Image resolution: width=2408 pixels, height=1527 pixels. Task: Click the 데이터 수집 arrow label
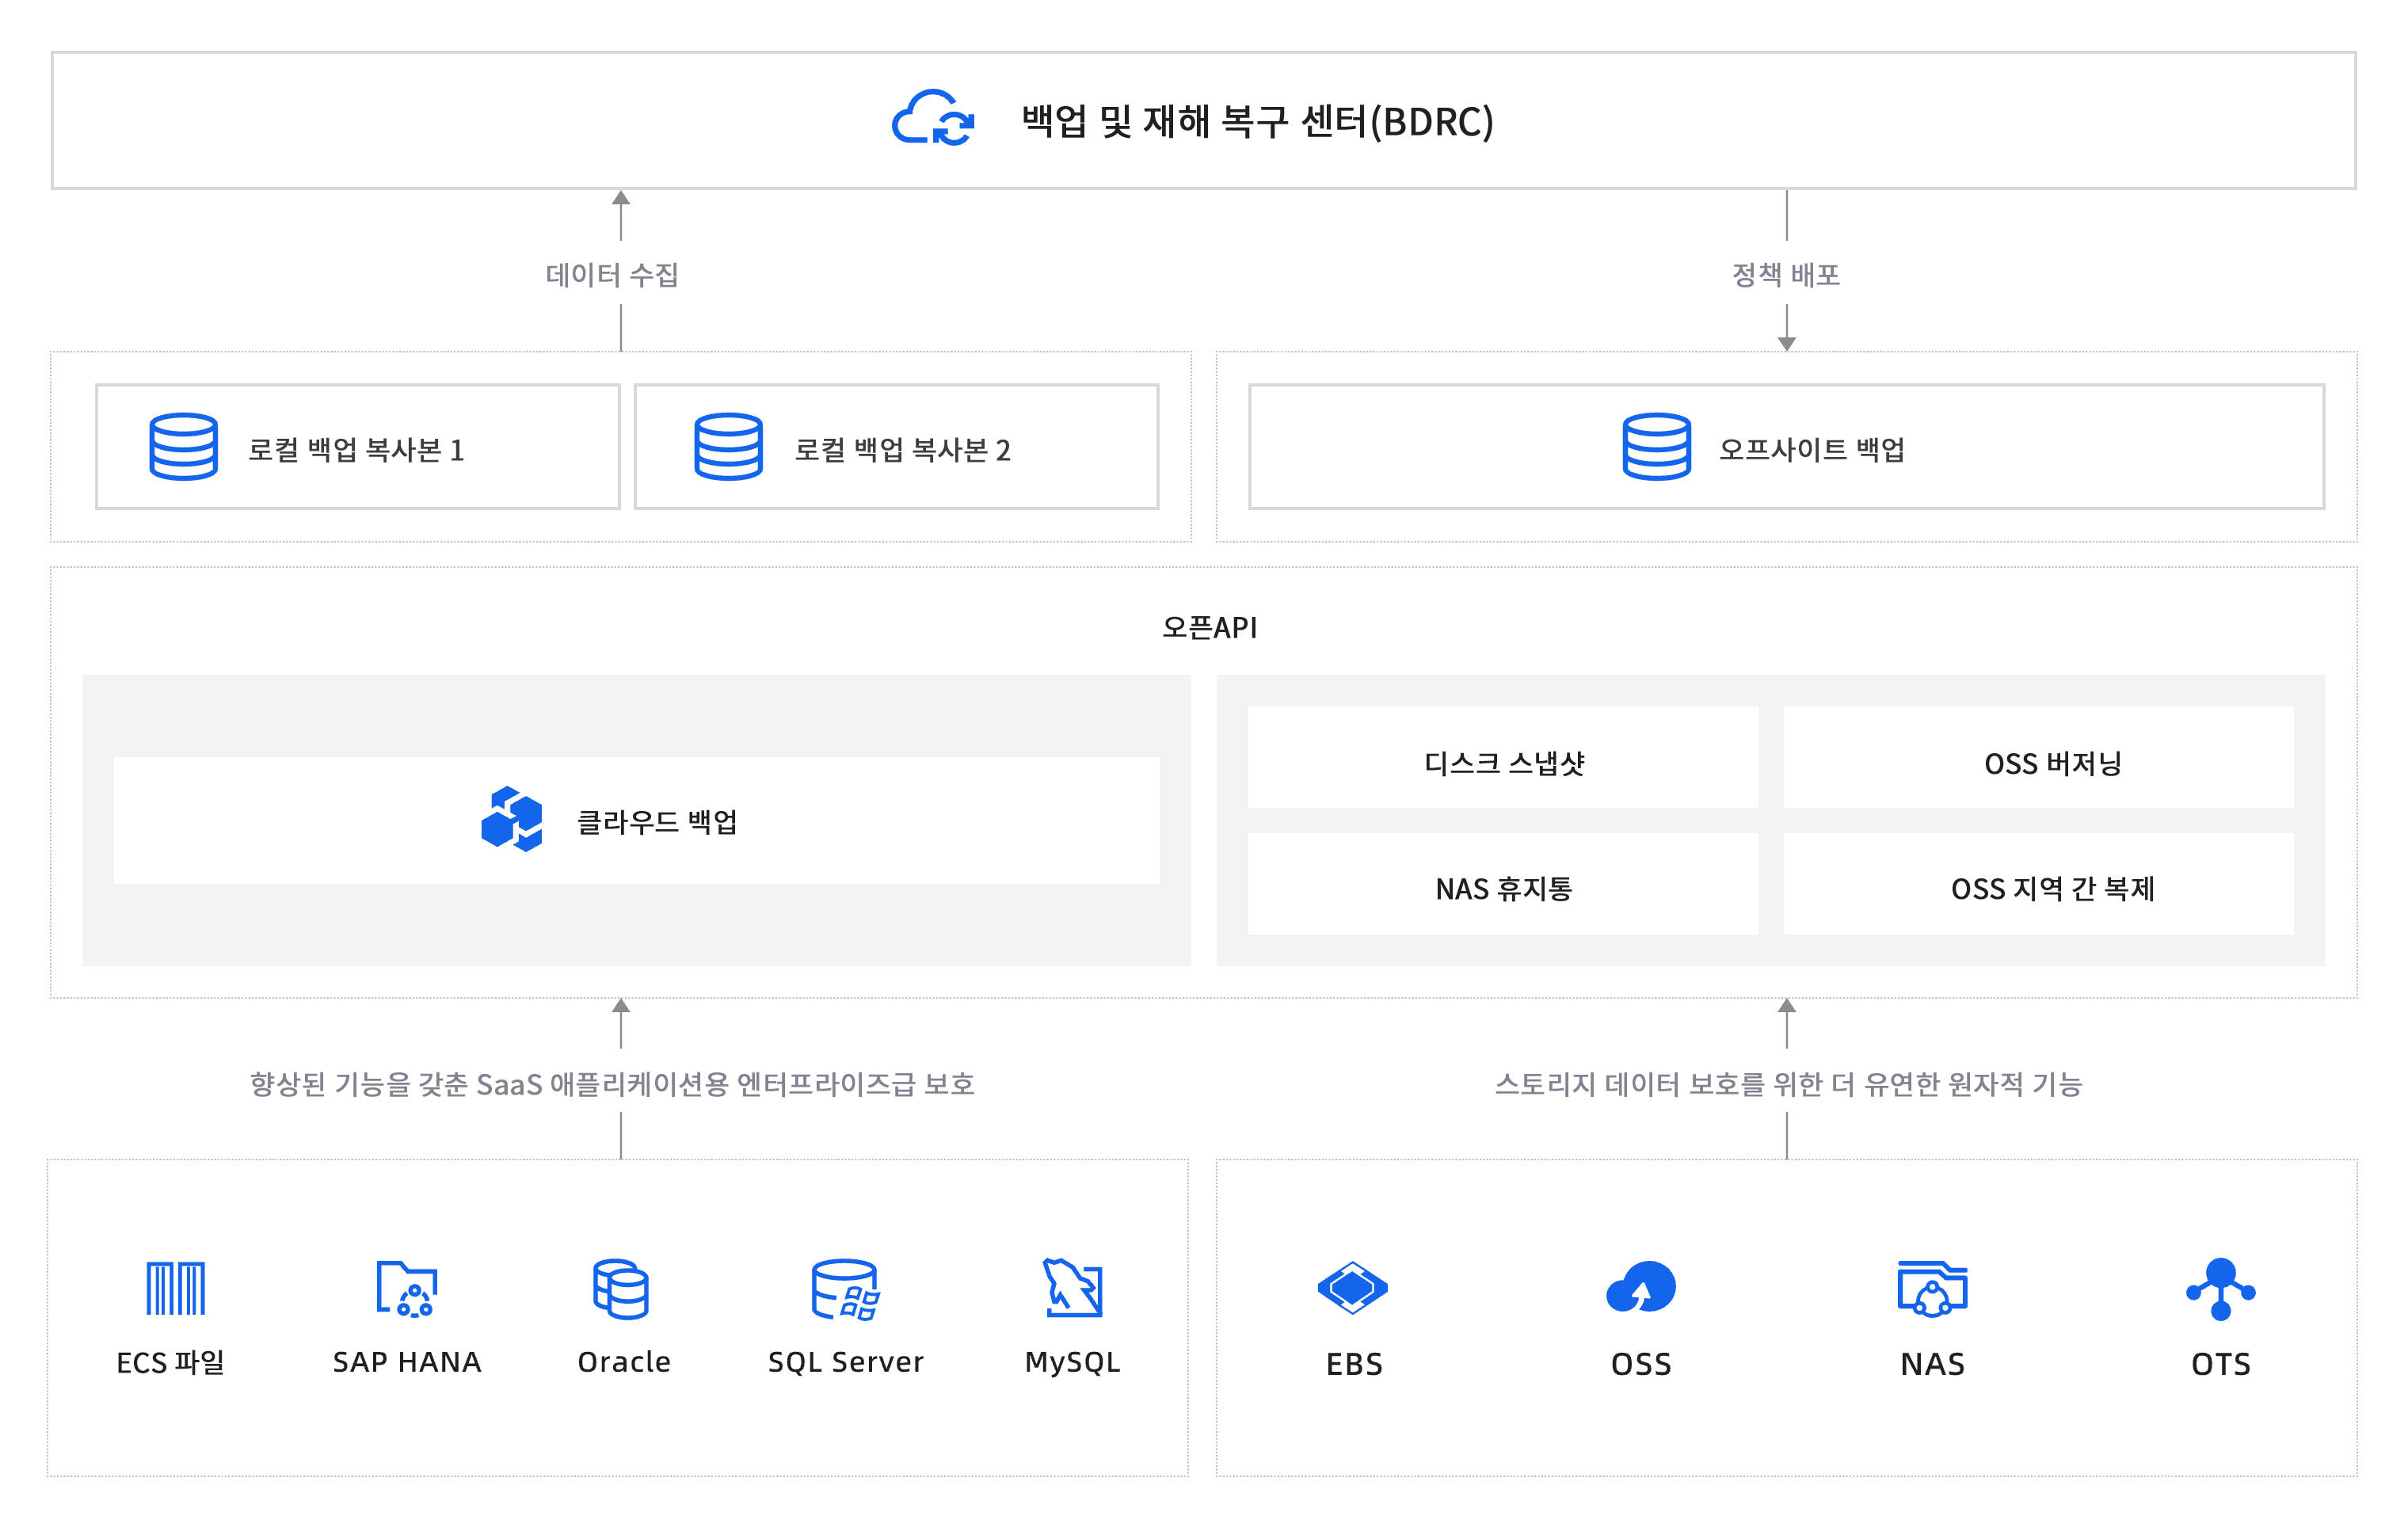pos(611,274)
